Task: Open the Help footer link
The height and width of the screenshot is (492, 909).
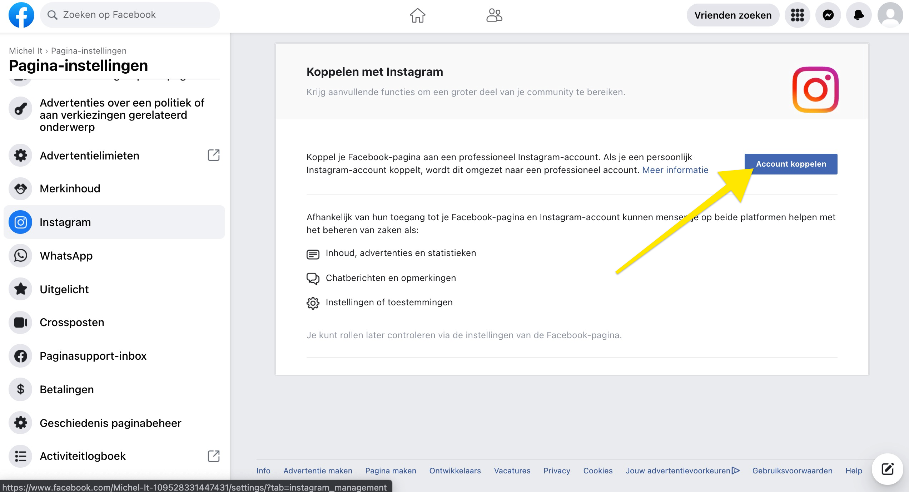Action: tap(854, 471)
